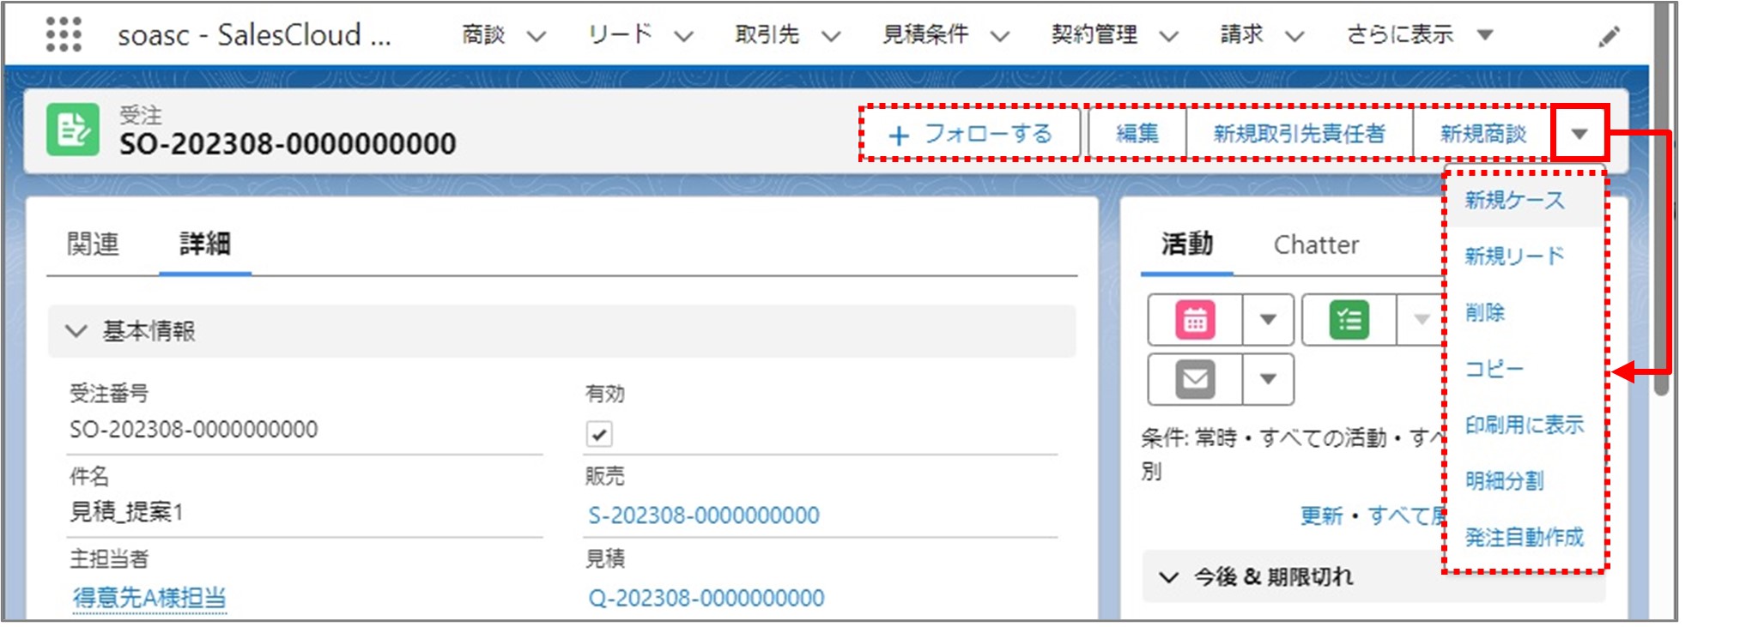Open the 取引先 tab dropdown chevron
Image resolution: width=1740 pixels, height=627 pixels.
point(830,36)
